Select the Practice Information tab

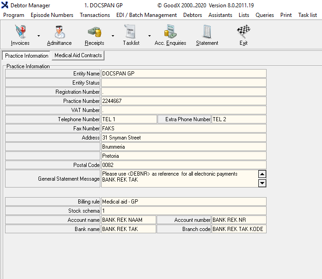tap(27, 56)
